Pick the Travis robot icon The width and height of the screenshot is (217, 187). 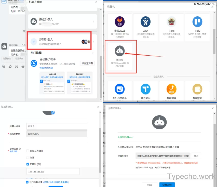(x=171, y=22)
